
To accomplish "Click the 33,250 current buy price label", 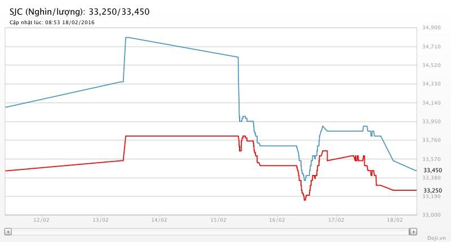I will click(x=432, y=191).
